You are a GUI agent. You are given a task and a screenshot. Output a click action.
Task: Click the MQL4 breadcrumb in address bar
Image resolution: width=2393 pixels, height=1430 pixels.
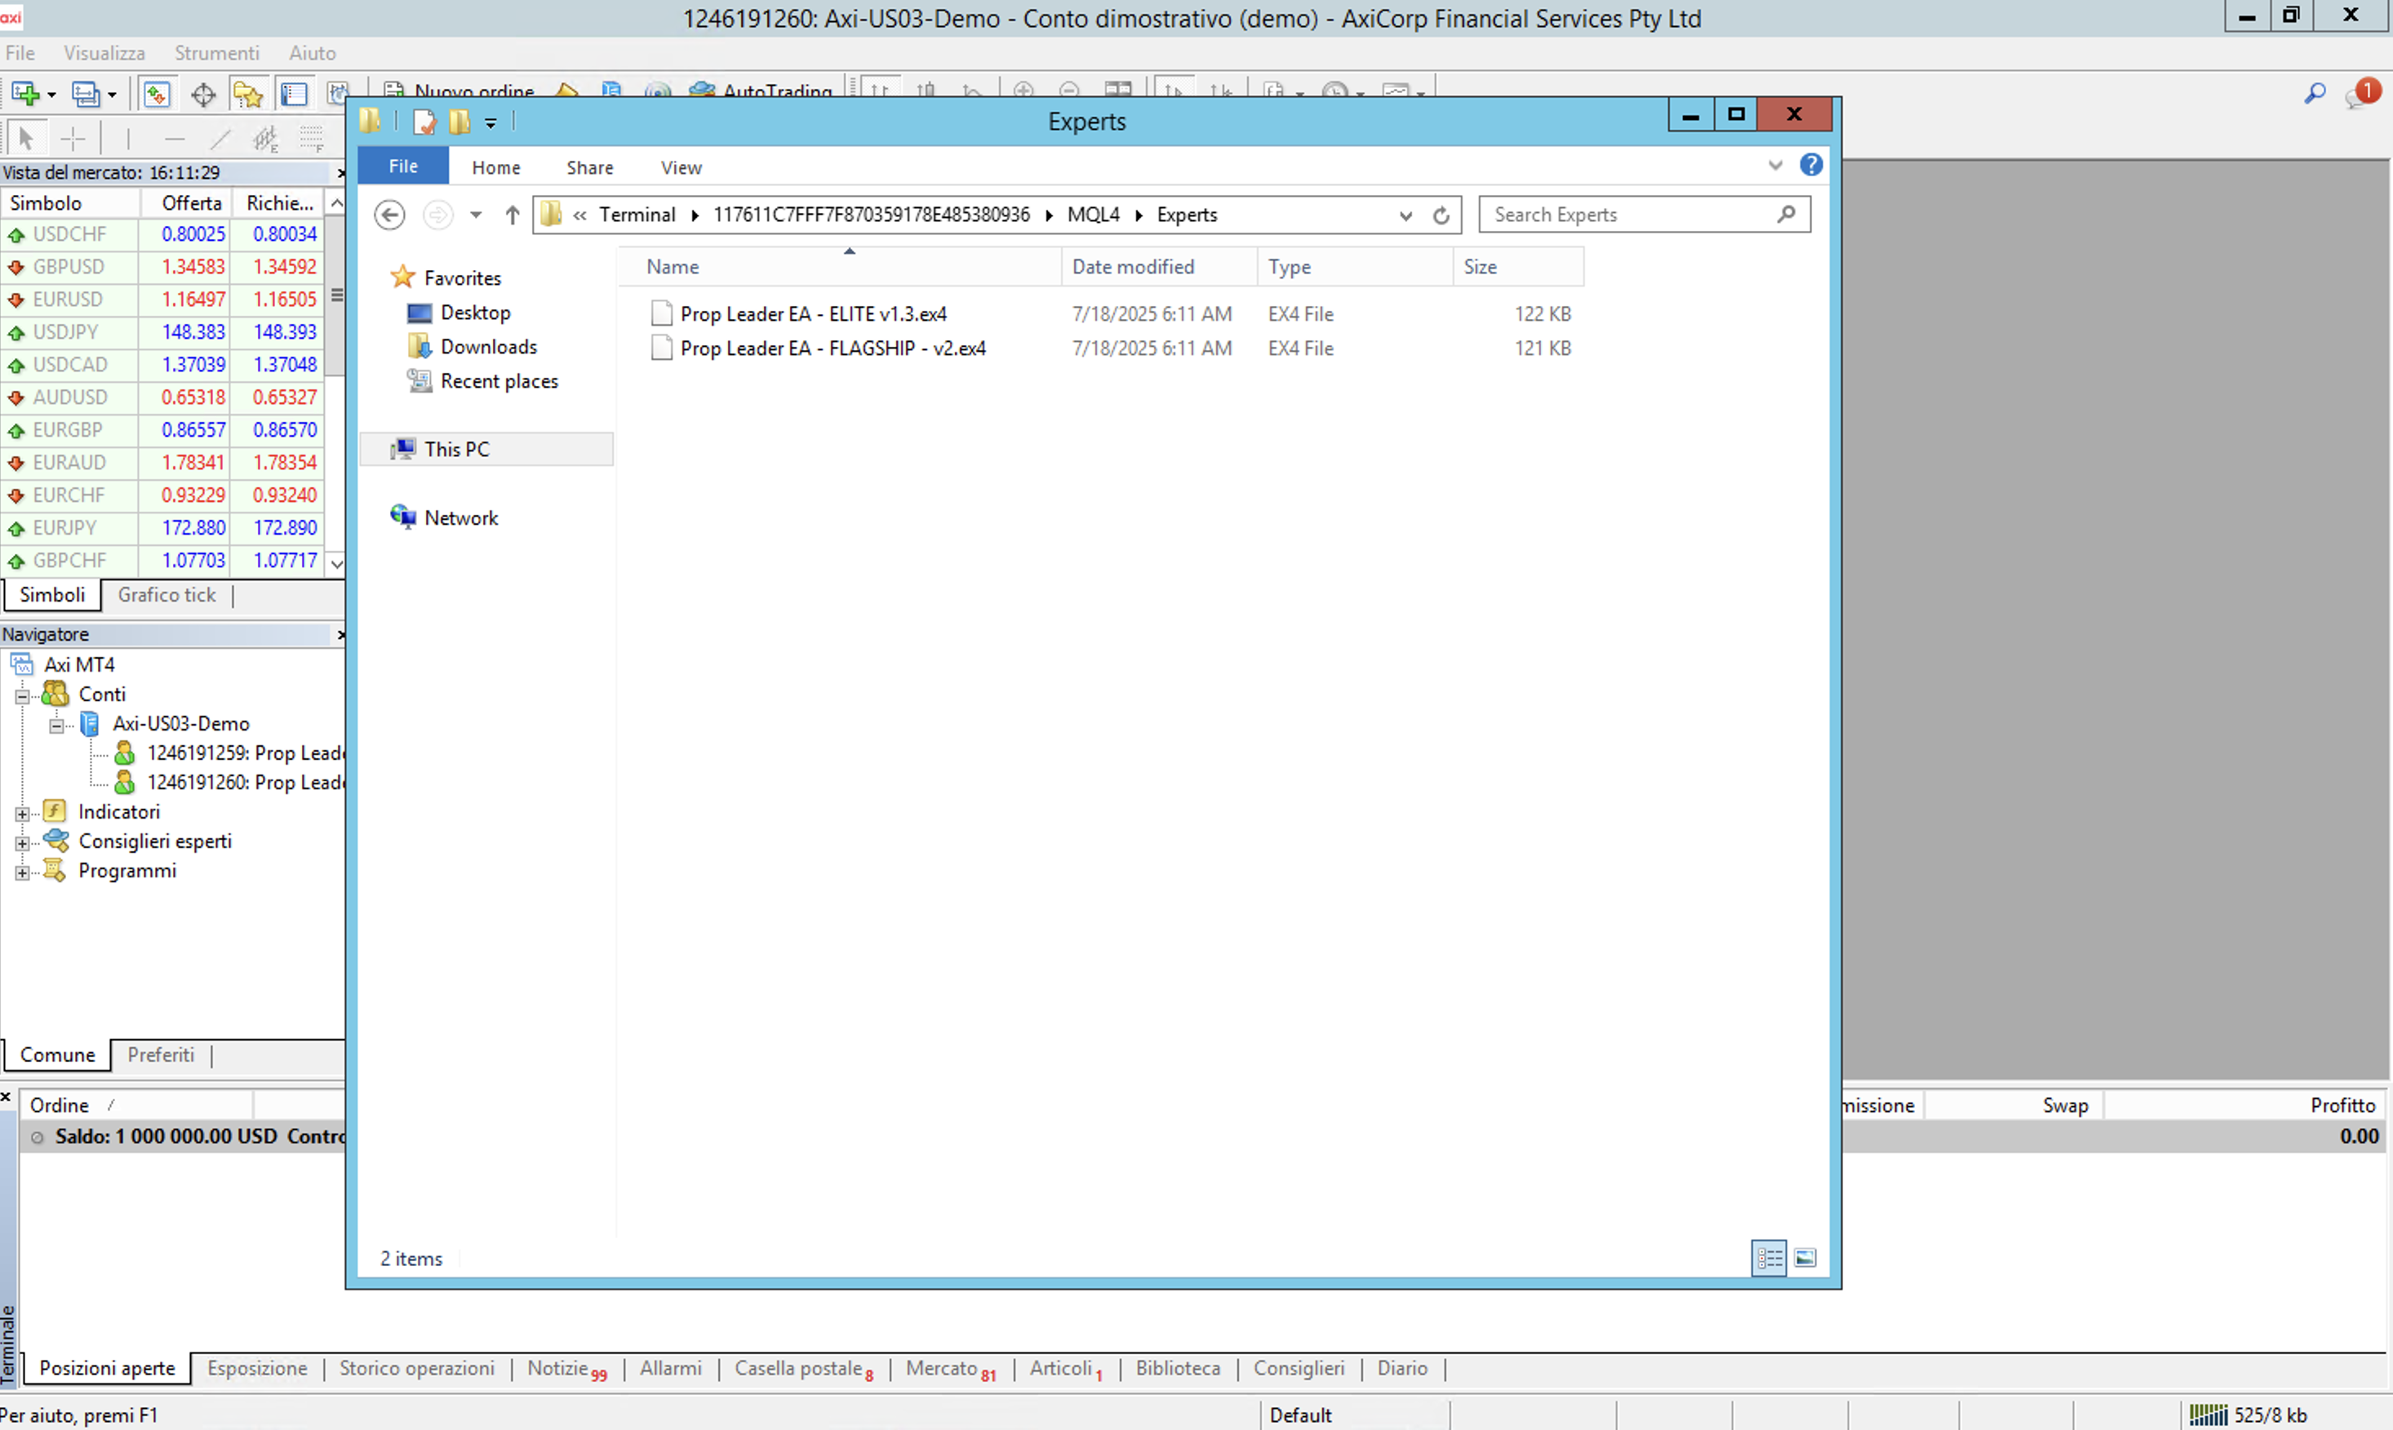point(1093,214)
